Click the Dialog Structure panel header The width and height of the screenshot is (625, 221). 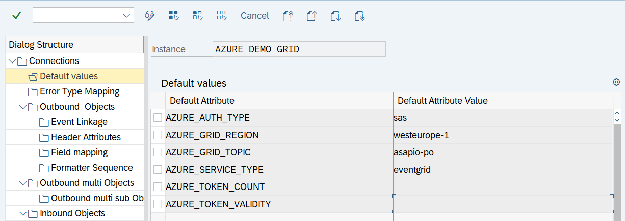pos(74,45)
